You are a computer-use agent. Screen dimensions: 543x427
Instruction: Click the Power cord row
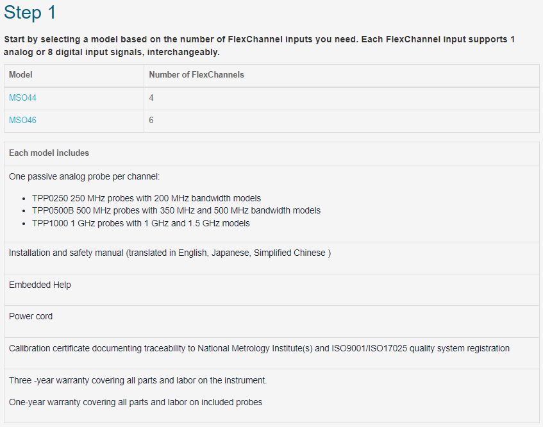pyautogui.click(x=272, y=321)
